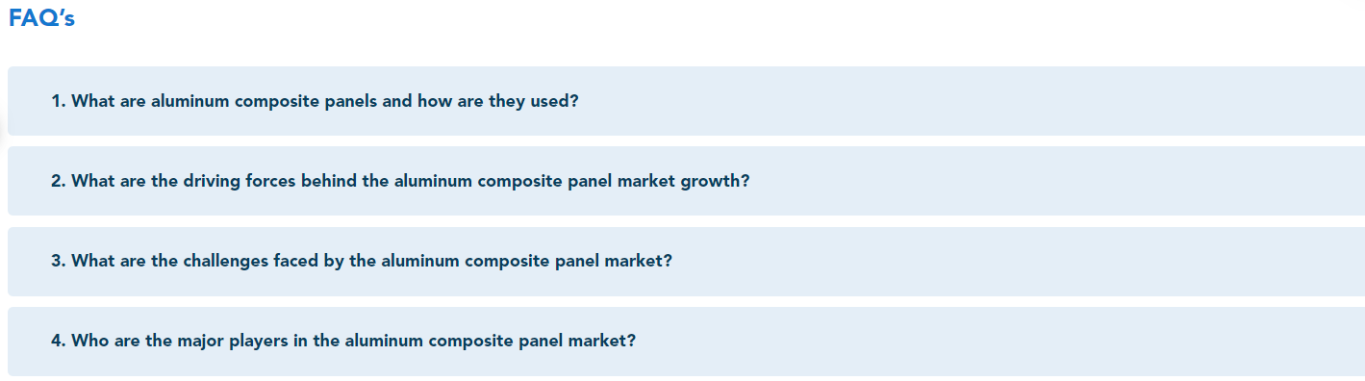Image resolution: width=1365 pixels, height=381 pixels.
Task: Expand the challenges faced by the market question
Action: (x=686, y=262)
